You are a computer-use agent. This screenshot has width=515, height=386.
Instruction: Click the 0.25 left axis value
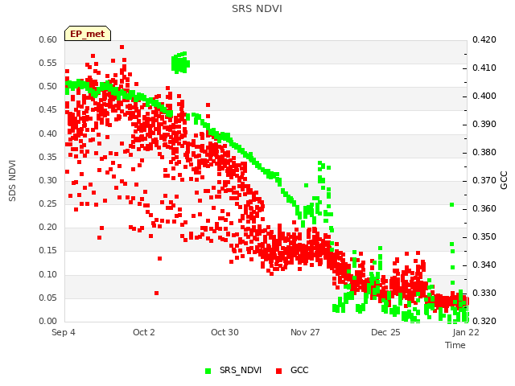(x=48, y=203)
